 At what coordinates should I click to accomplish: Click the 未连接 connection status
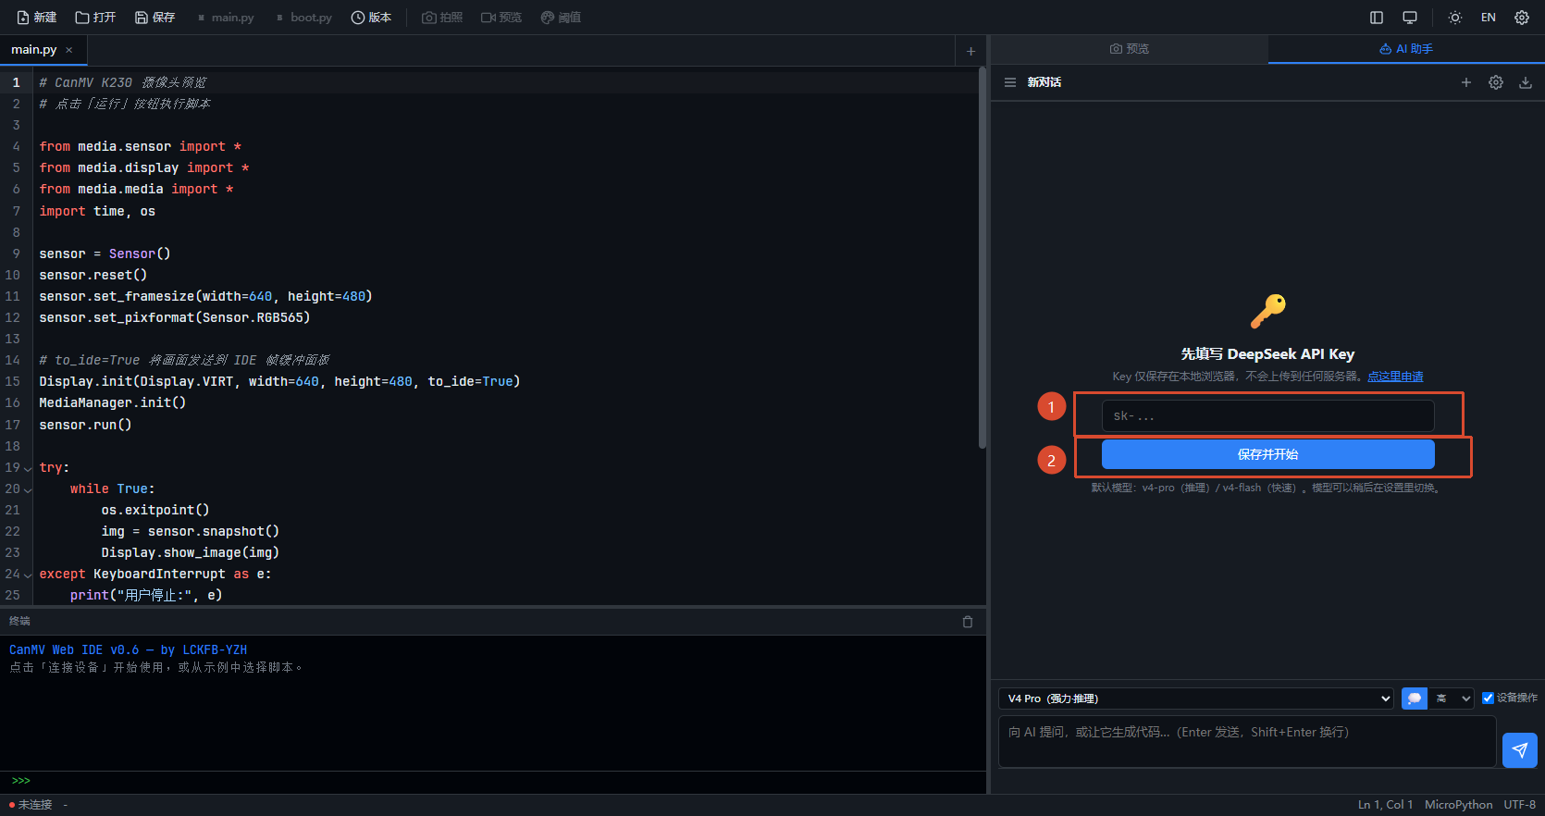pos(31,805)
